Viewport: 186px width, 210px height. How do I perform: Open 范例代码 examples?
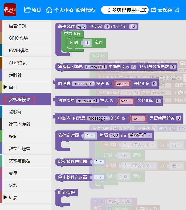click(x=85, y=10)
